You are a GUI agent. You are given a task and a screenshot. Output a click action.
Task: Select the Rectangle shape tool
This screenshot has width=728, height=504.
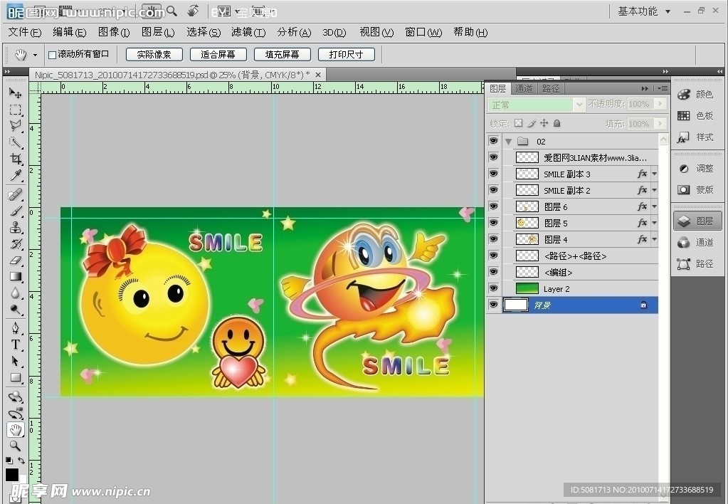click(16, 378)
